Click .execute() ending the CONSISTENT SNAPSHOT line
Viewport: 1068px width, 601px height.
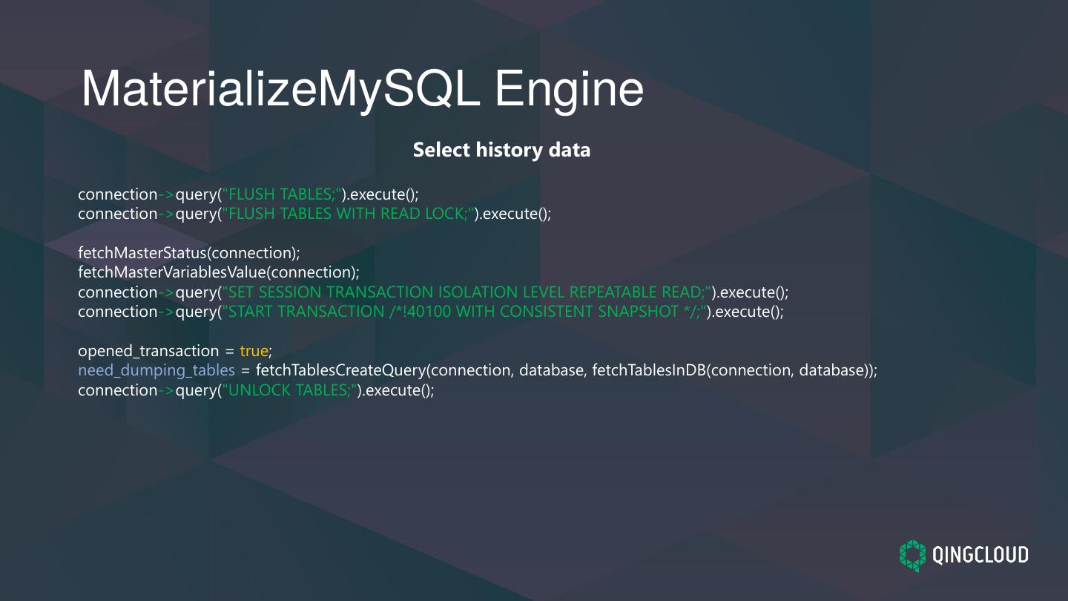point(748,312)
